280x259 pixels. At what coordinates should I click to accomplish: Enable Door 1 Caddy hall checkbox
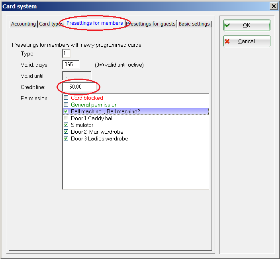click(x=66, y=118)
